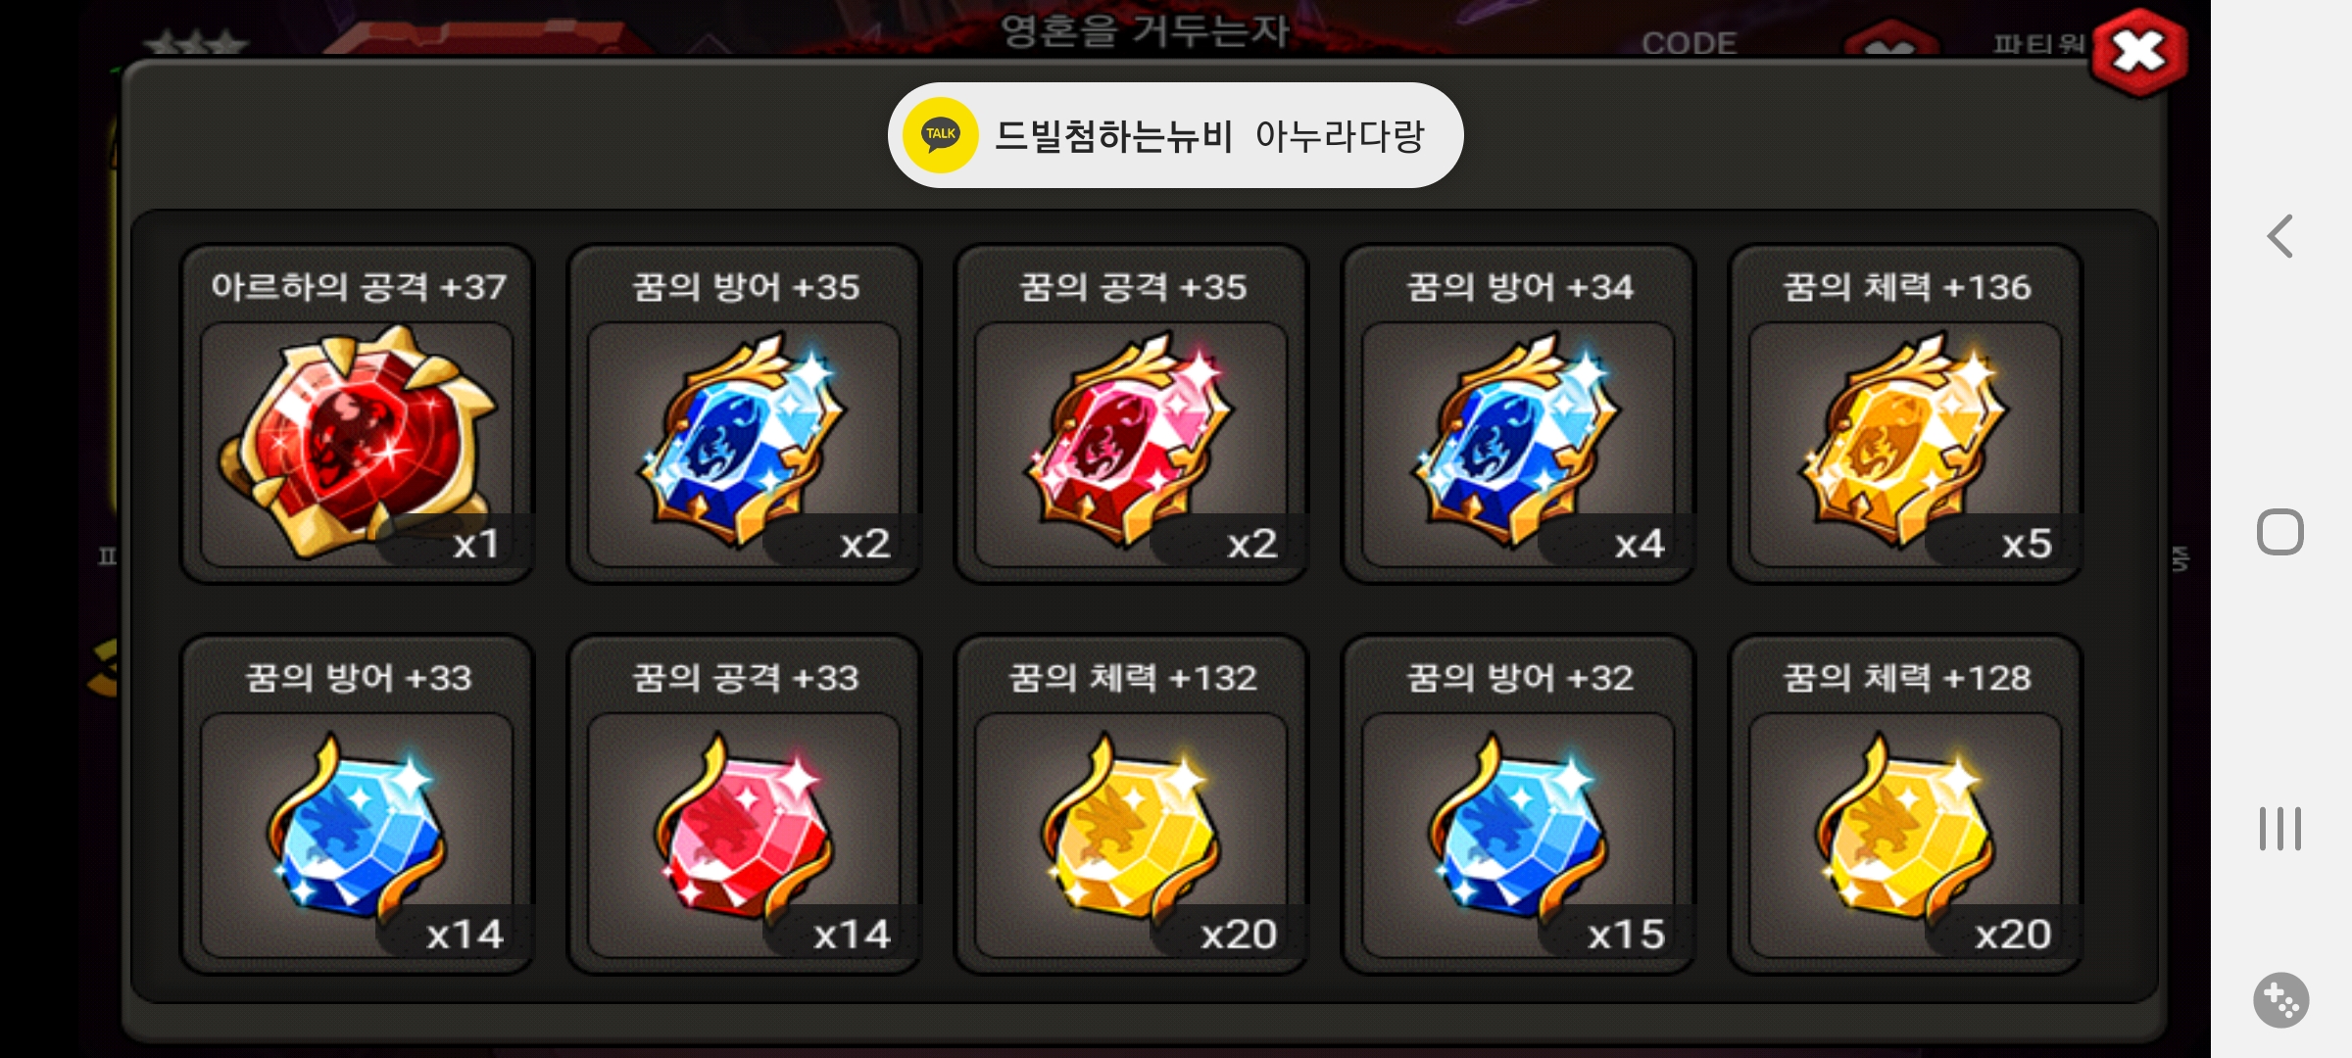The image size is (2352, 1058).
Task: Tap the Android back arrow
Action: 2280,236
